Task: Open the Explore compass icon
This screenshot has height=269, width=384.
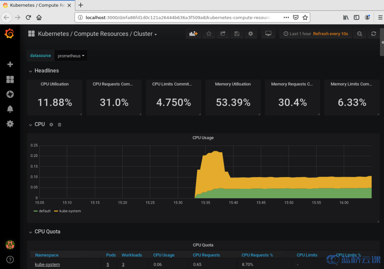Action: [10, 94]
